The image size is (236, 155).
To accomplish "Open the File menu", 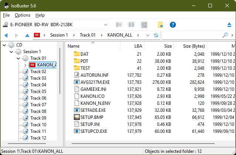I will (6, 15).
